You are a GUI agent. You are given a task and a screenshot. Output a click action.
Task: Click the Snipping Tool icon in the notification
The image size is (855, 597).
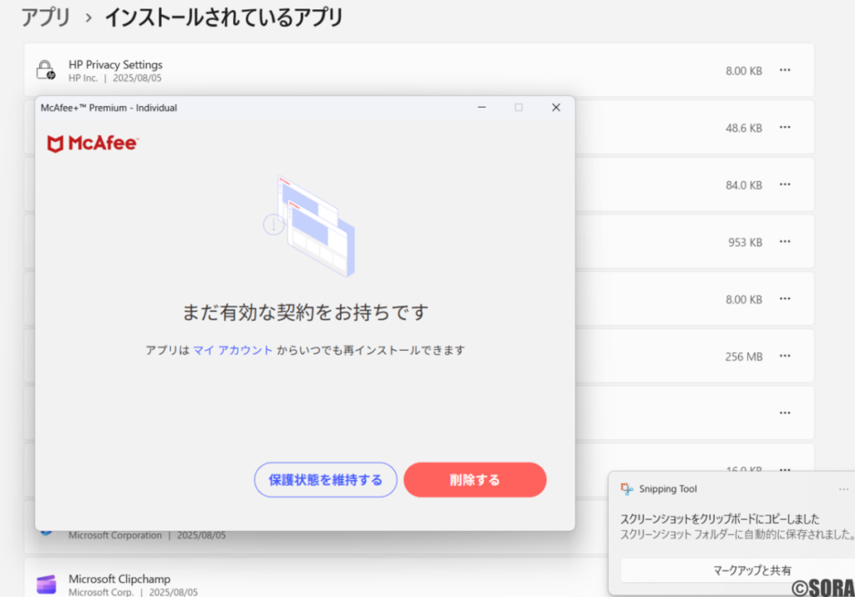[x=627, y=489]
